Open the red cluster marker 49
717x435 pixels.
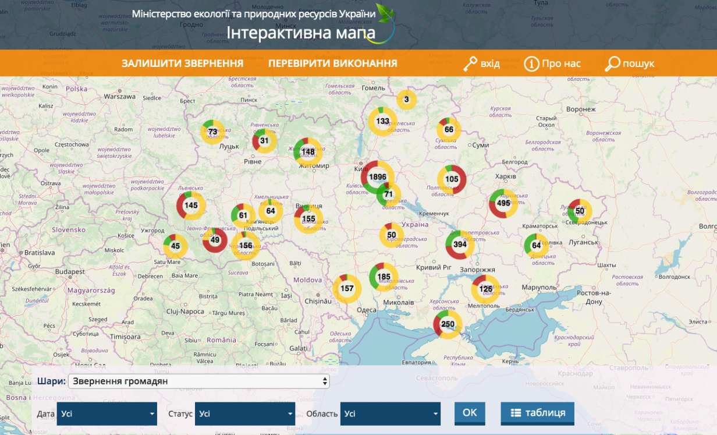[x=215, y=240]
